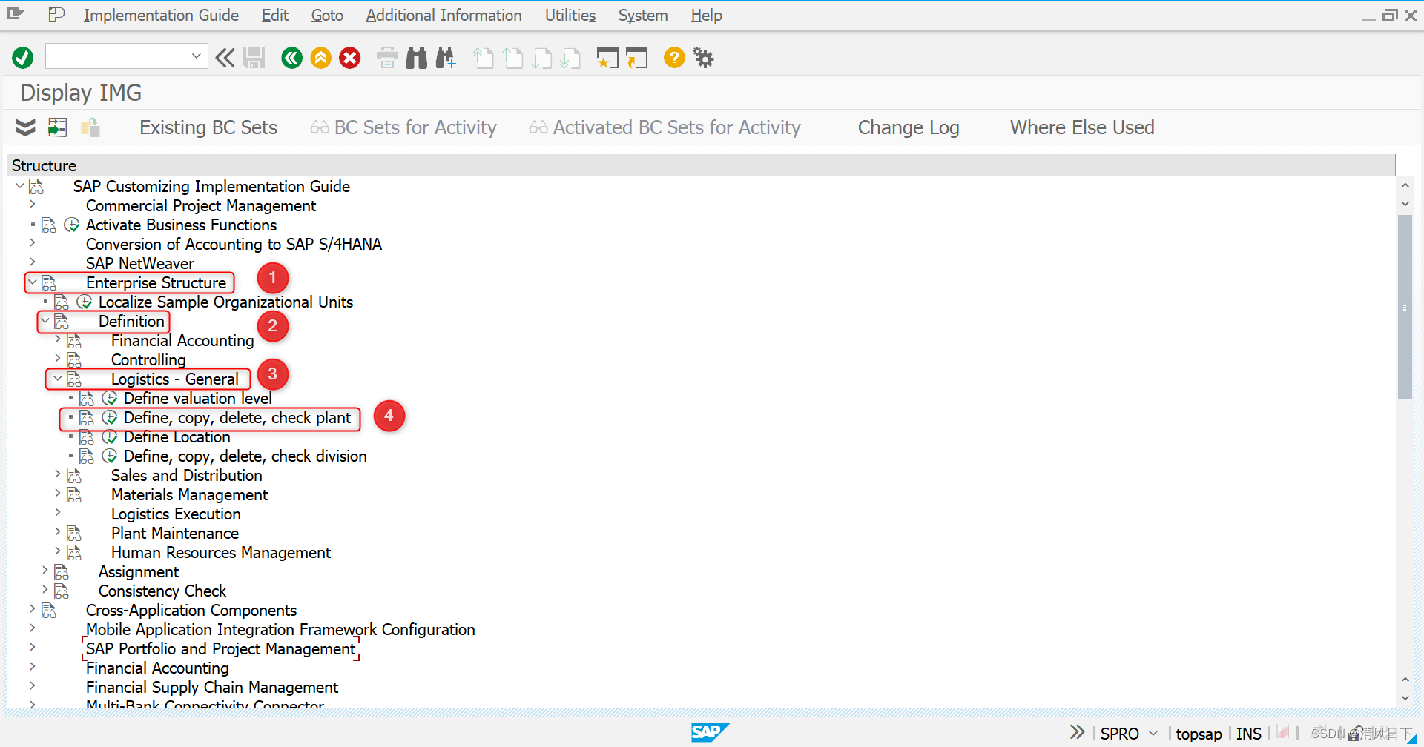
Task: Click the Expand All double-chevron icon
Action: coord(25,127)
